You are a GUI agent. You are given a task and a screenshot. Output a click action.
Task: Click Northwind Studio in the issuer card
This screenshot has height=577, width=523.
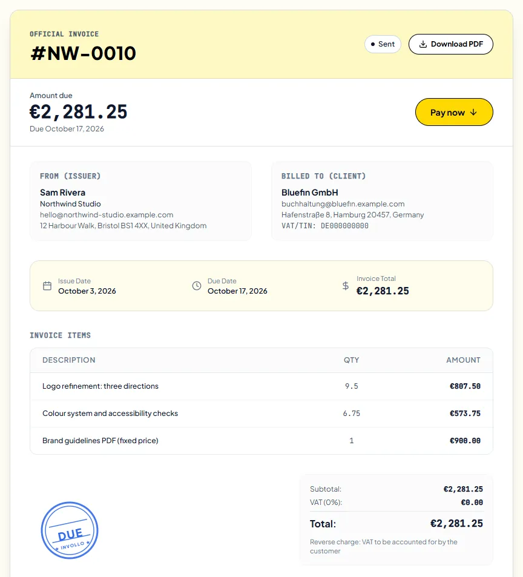coord(70,204)
